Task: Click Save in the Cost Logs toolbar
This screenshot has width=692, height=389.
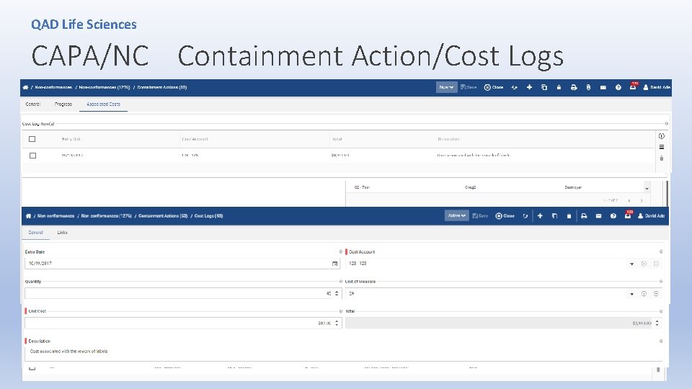Action: click(480, 216)
